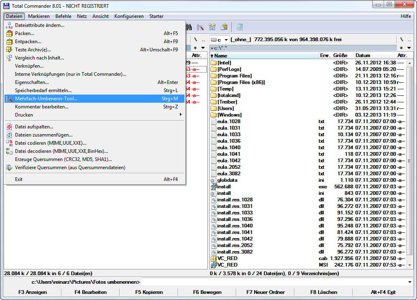Image resolution: width=417 pixels, height=300 pixels.
Task: Open the command line history dropdown
Action: point(410,282)
